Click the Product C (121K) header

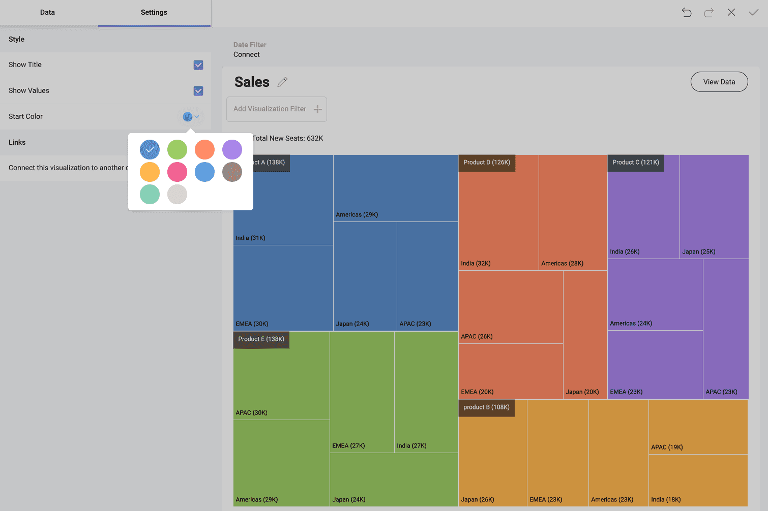pyautogui.click(x=636, y=163)
